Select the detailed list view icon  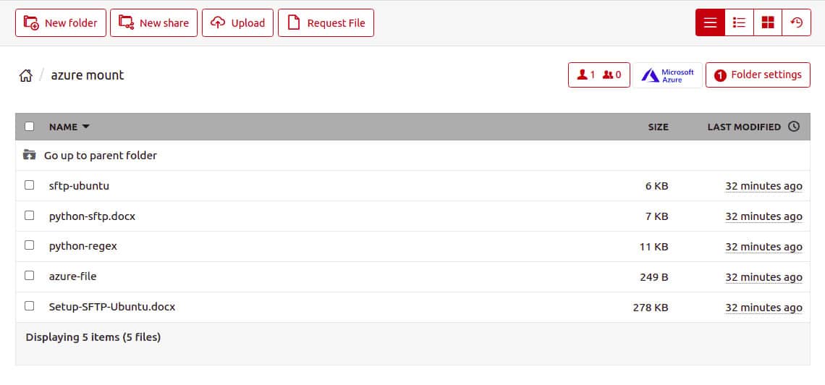click(x=739, y=22)
